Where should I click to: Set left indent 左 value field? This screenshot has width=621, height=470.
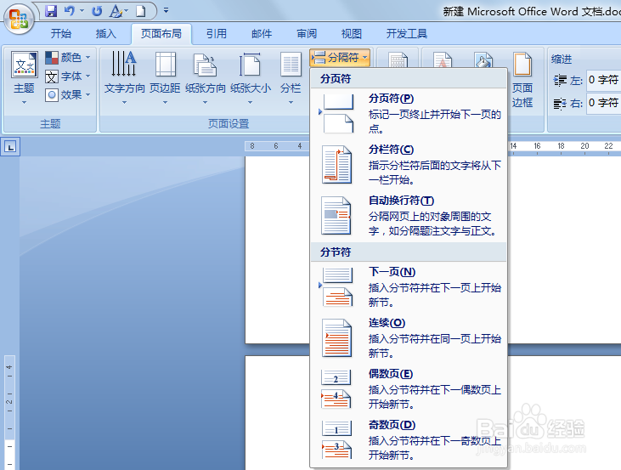tap(603, 80)
